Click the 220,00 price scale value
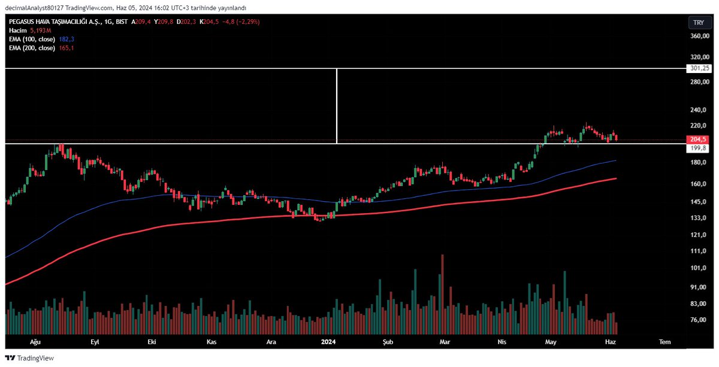The height and width of the screenshot is (367, 719). [x=699, y=126]
